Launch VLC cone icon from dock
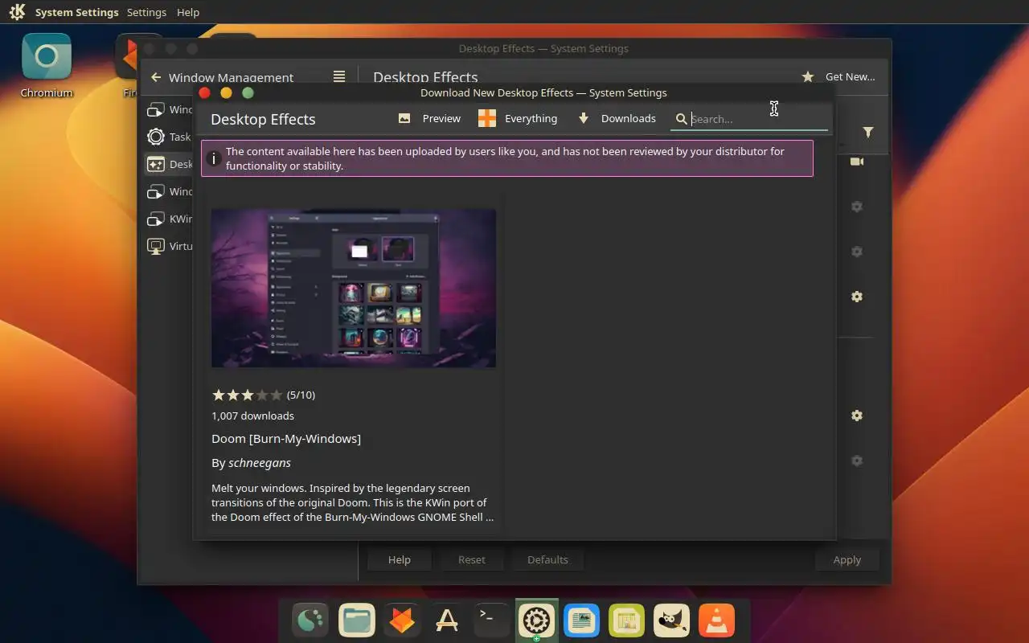 click(716, 621)
